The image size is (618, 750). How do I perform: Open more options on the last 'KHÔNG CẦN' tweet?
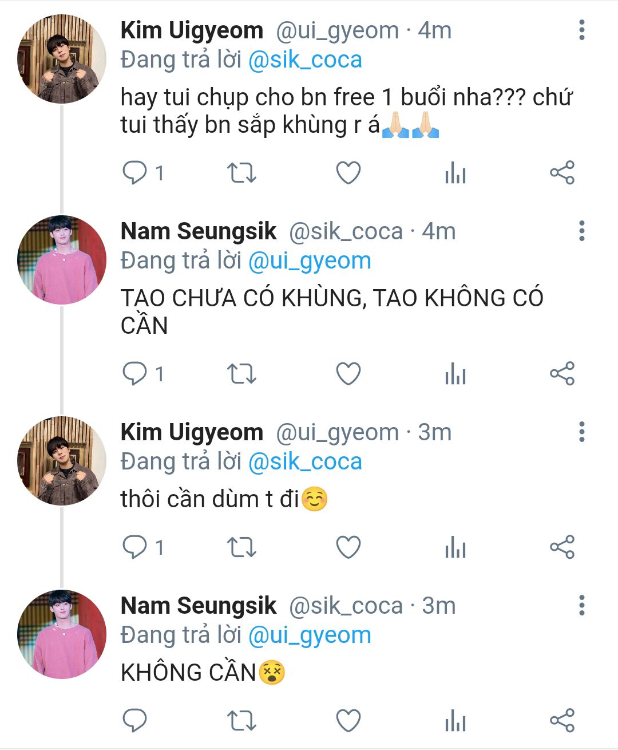click(x=581, y=605)
